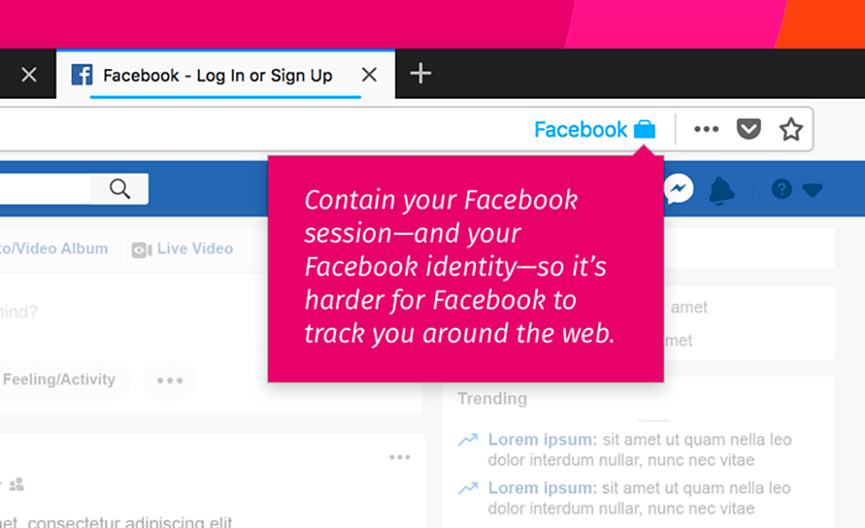Open second Lorem ipsum trending link

coord(542,488)
